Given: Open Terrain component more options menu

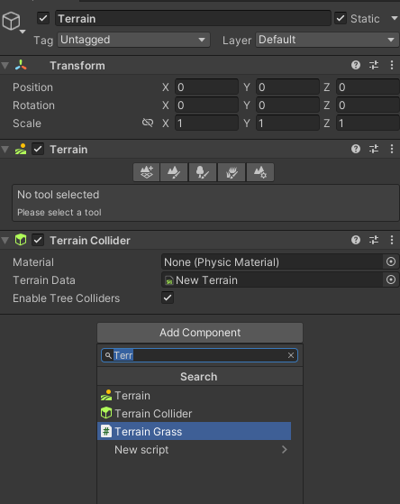Looking at the screenshot, I should [x=392, y=149].
